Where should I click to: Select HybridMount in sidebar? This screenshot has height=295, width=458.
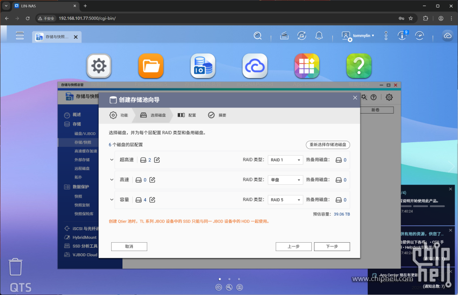coord(85,237)
